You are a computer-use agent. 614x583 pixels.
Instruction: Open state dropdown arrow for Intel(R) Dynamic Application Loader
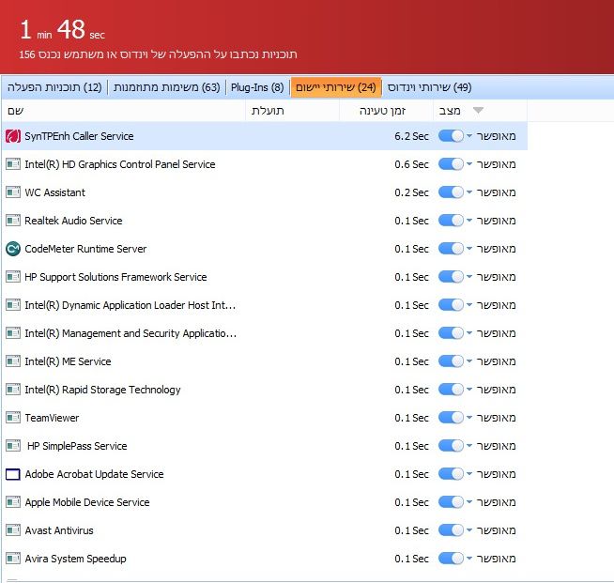pyautogui.click(x=469, y=305)
